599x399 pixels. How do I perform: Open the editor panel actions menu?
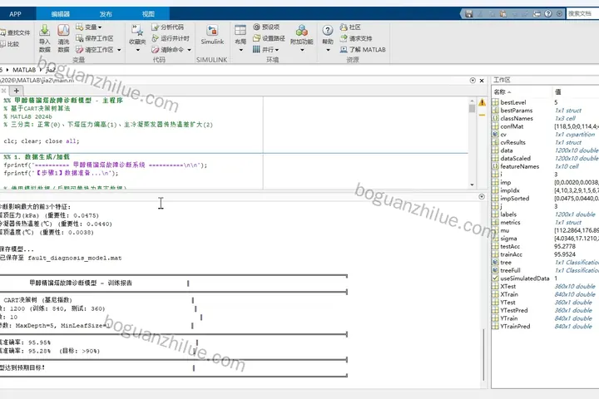(x=473, y=80)
